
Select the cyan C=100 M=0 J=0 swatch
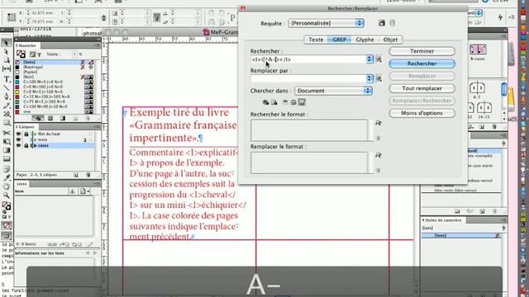(x=55, y=82)
